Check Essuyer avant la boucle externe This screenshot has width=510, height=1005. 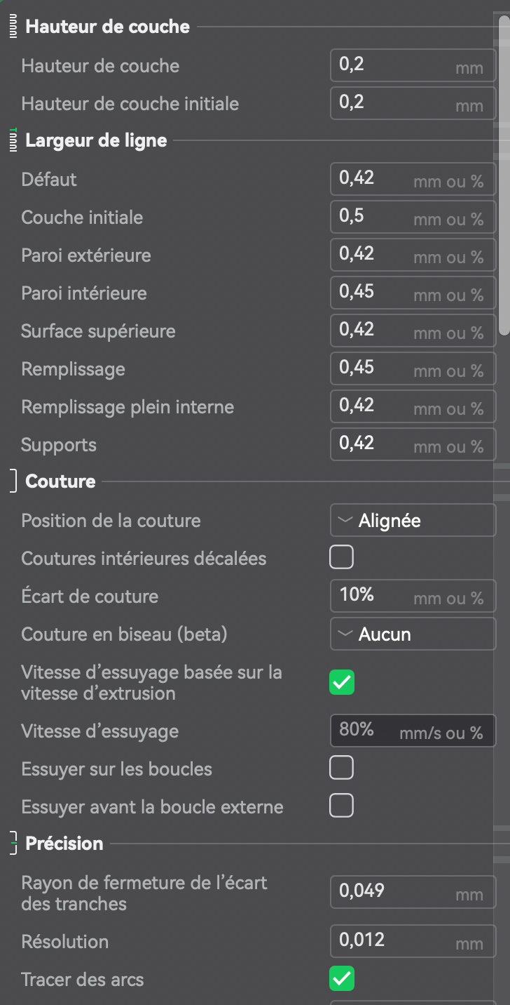(x=342, y=806)
